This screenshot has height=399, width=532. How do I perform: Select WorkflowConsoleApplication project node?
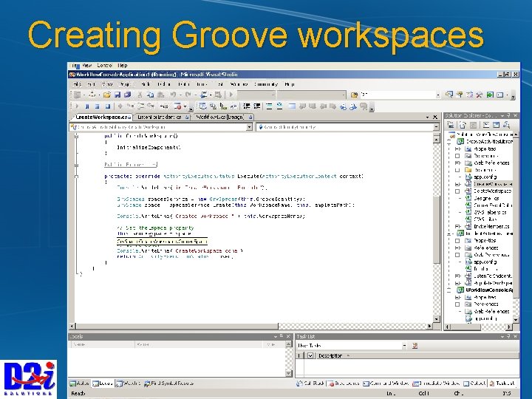point(489,290)
